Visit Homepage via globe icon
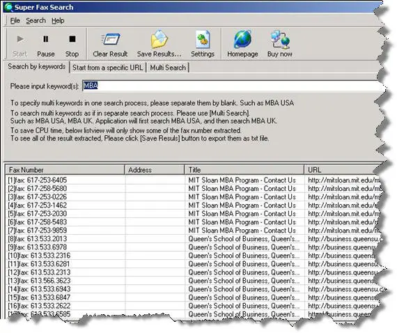 [x=242, y=39]
